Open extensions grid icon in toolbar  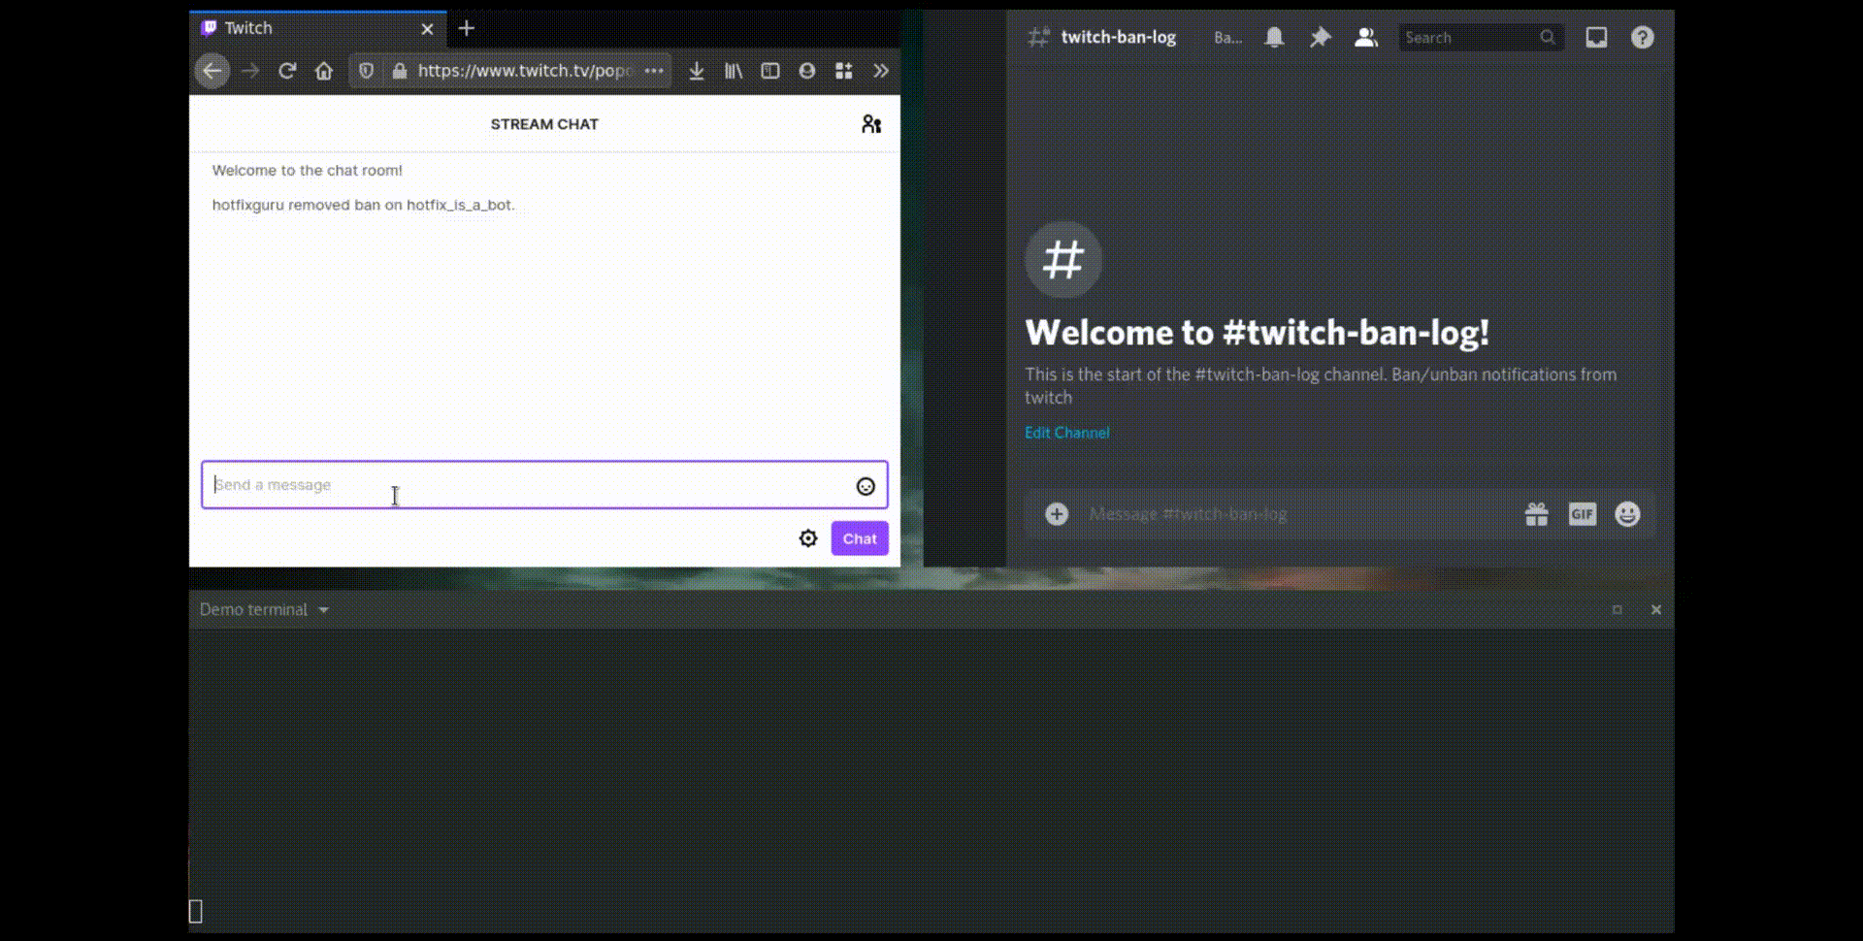[x=844, y=71]
